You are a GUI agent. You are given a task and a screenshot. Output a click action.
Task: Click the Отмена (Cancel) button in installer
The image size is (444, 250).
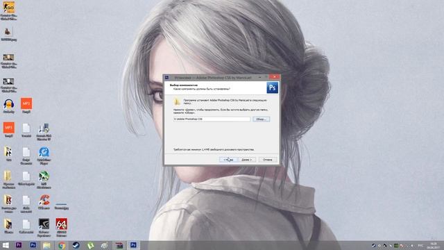click(x=268, y=160)
